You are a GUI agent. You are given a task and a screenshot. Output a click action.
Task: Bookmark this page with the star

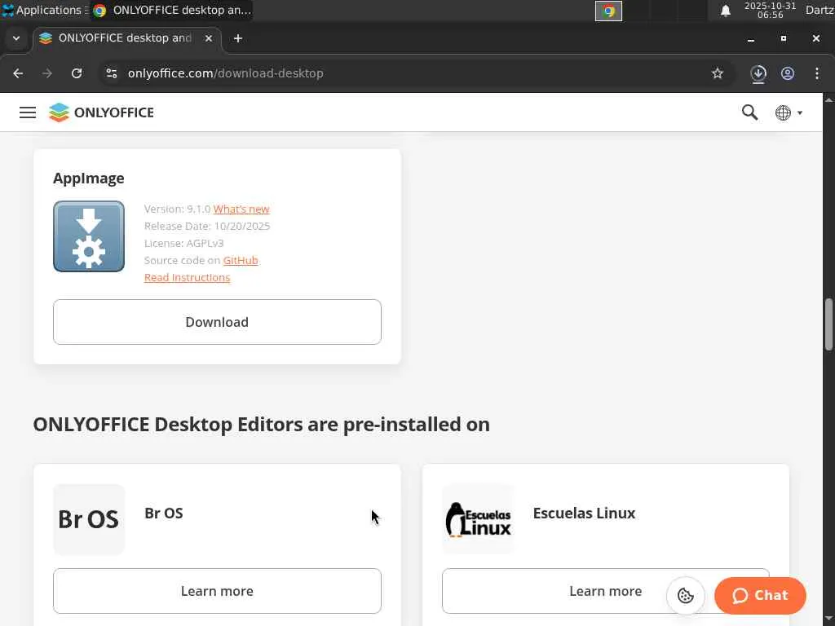[x=718, y=73]
